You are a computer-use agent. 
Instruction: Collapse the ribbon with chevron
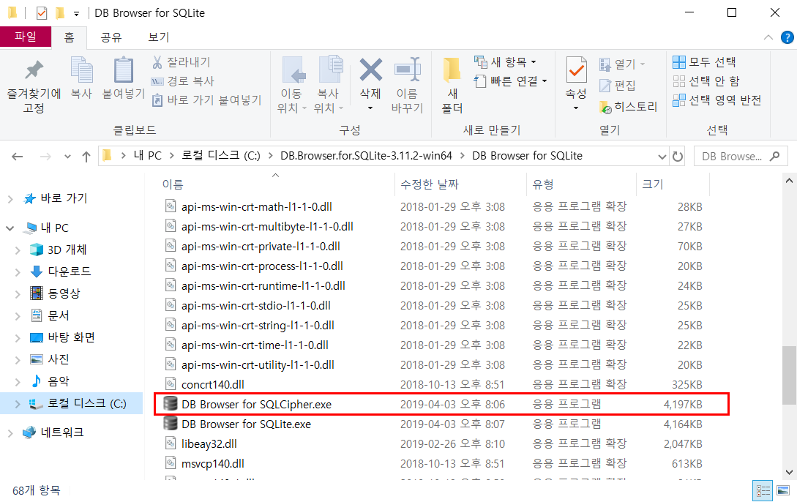point(768,37)
